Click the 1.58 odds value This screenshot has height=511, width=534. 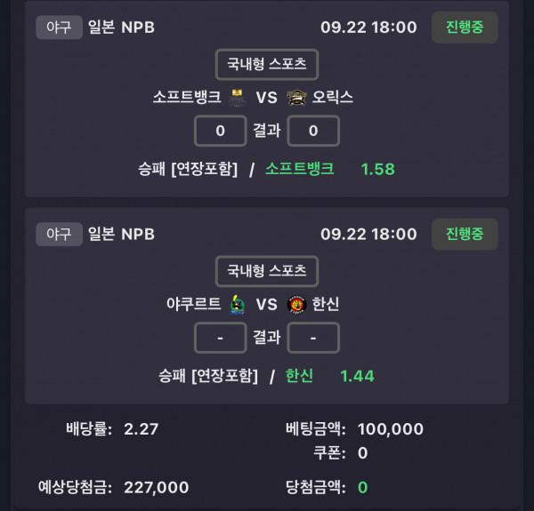pyautogui.click(x=377, y=169)
